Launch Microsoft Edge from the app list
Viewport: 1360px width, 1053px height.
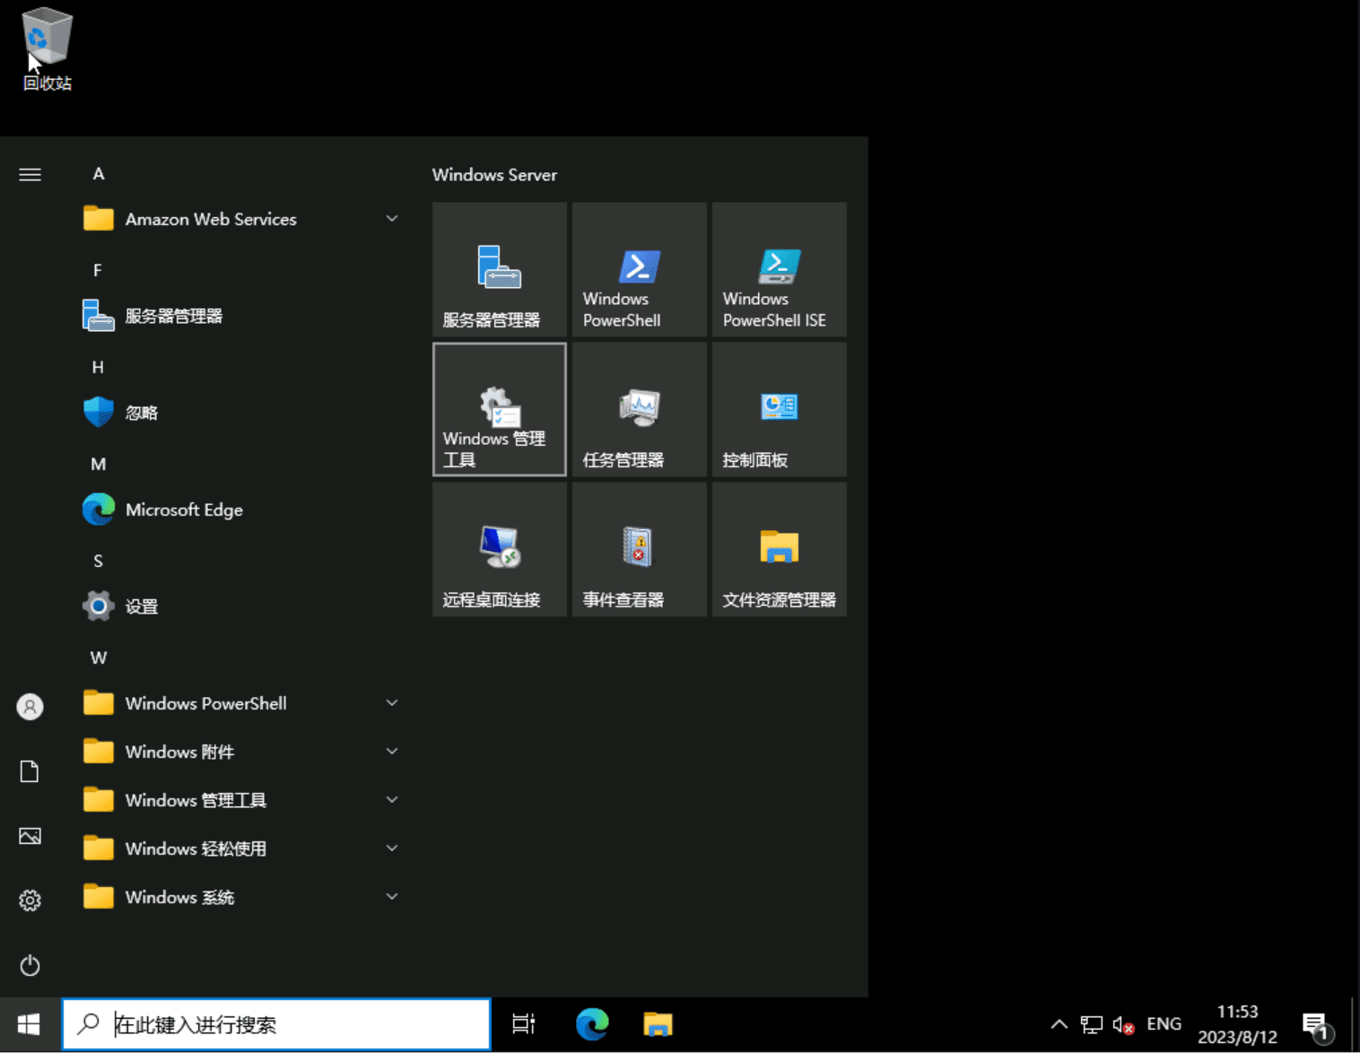coord(184,509)
